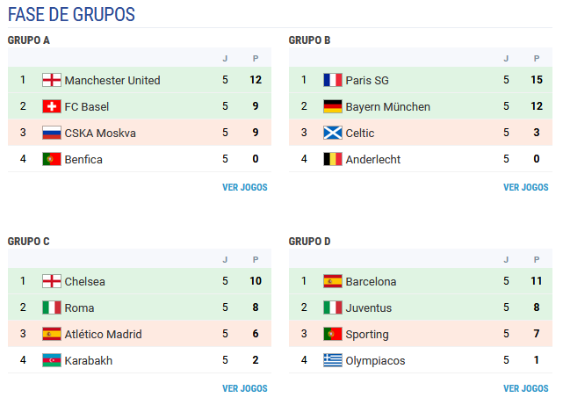Click the England flag beside Manchester United
Image resolution: width=563 pixels, height=405 pixels.
pos(52,80)
